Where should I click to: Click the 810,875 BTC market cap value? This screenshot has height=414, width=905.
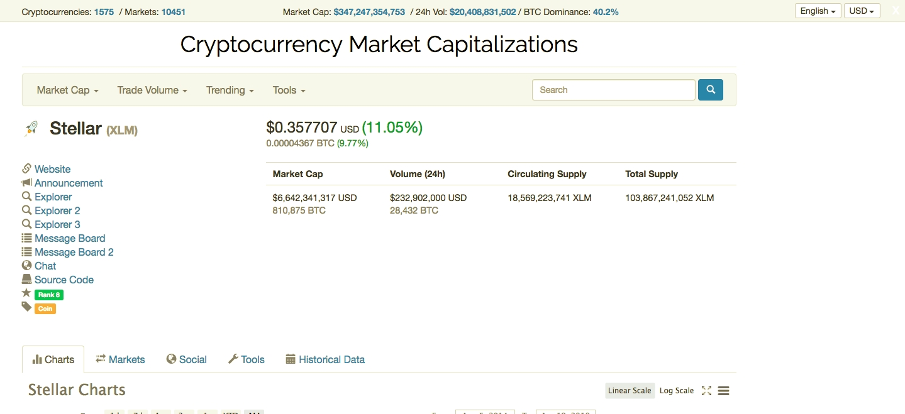click(299, 210)
